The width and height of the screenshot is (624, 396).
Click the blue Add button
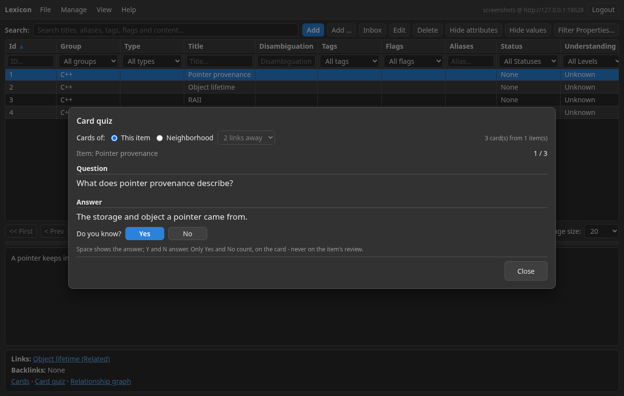click(313, 30)
